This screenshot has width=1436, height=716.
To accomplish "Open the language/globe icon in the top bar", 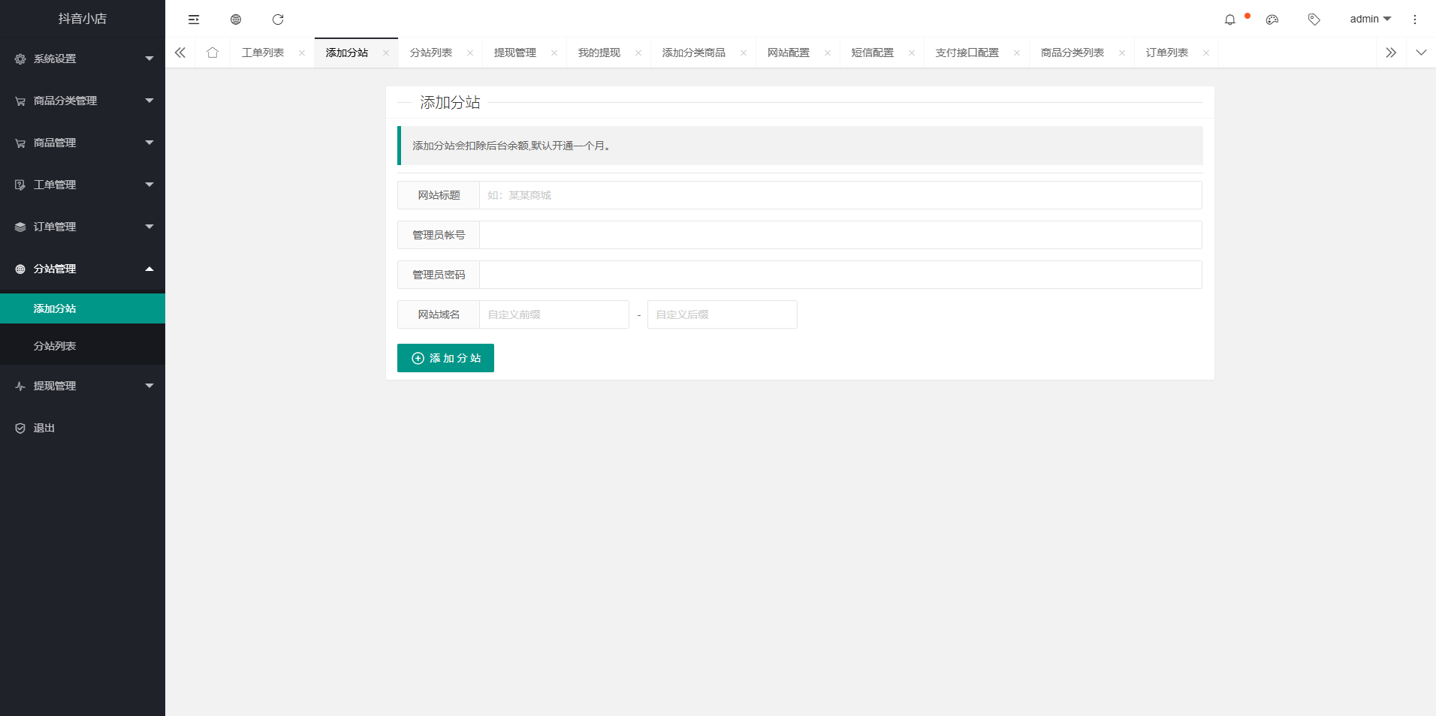I will [236, 19].
